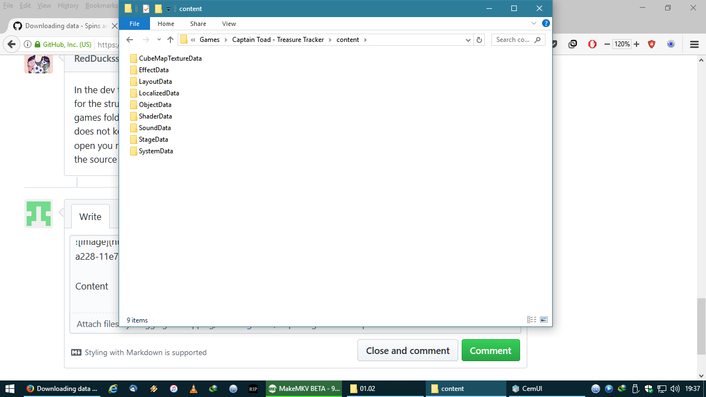Click the blue download extension icon
Image resolution: width=706 pixels, height=397 pixels.
671,45
